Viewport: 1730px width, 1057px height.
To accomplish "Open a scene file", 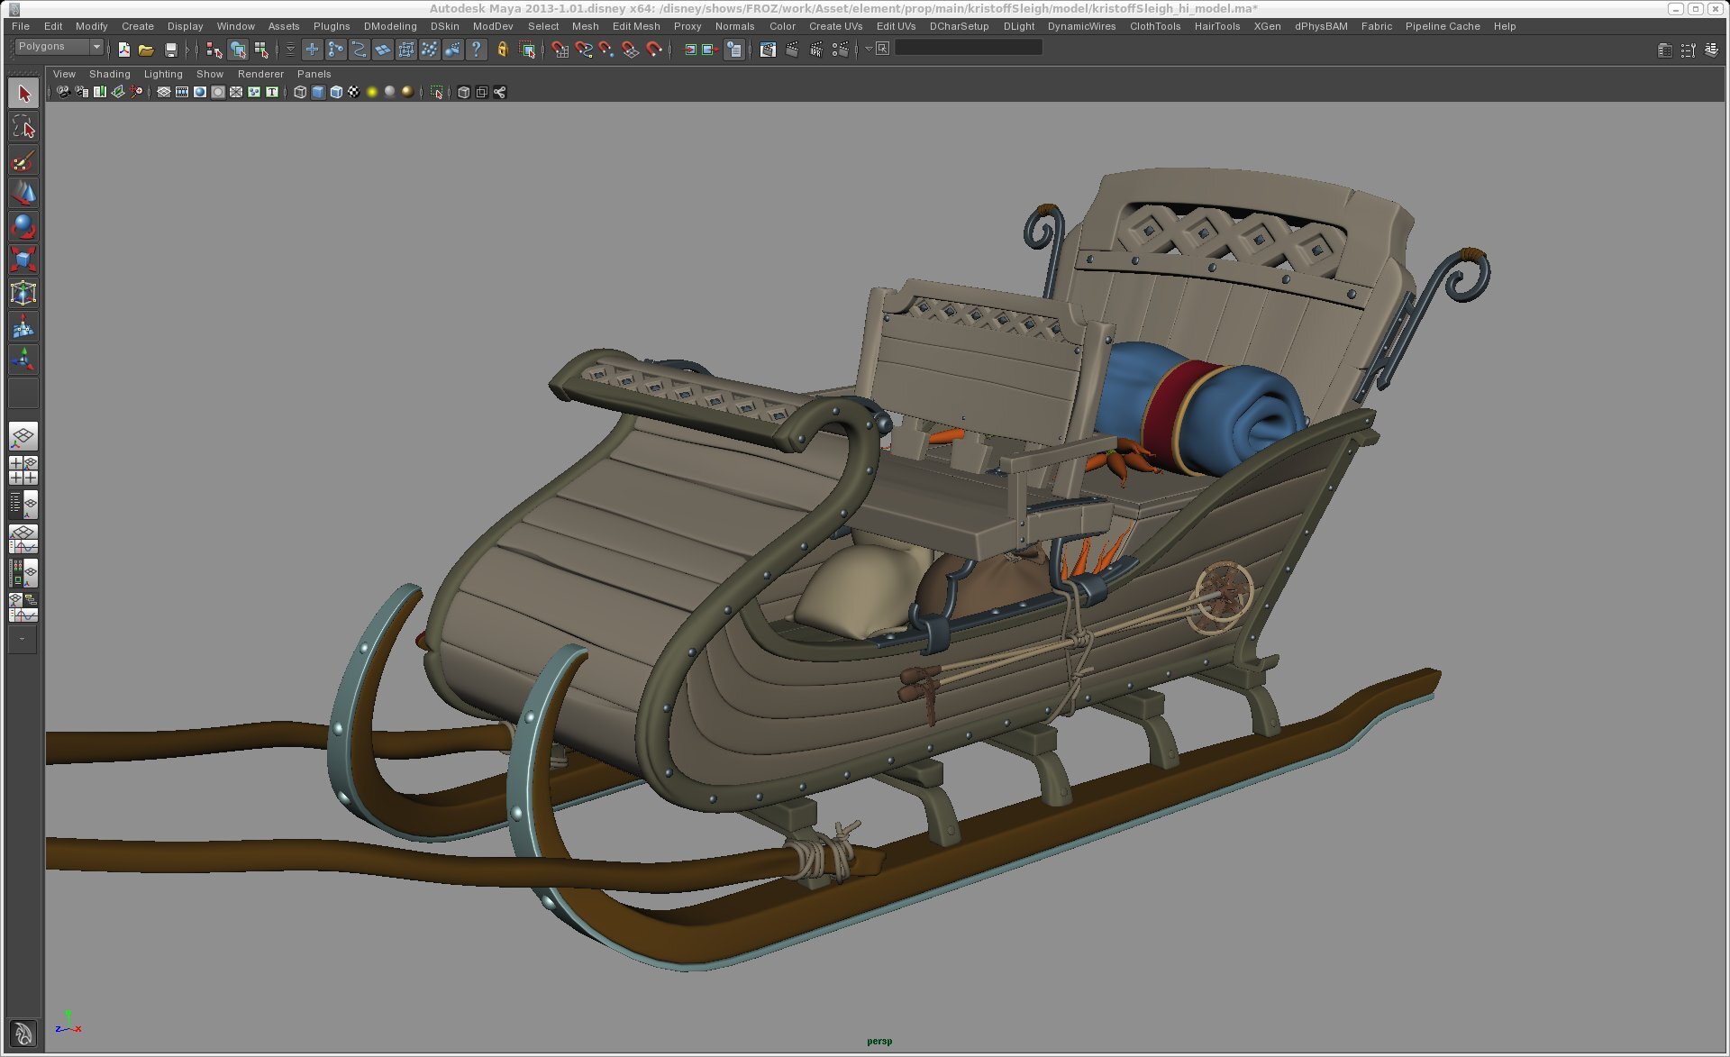I will [x=146, y=50].
